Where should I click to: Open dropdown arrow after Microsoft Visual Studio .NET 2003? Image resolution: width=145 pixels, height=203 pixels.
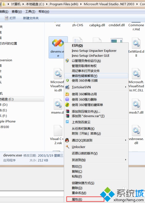137,4
